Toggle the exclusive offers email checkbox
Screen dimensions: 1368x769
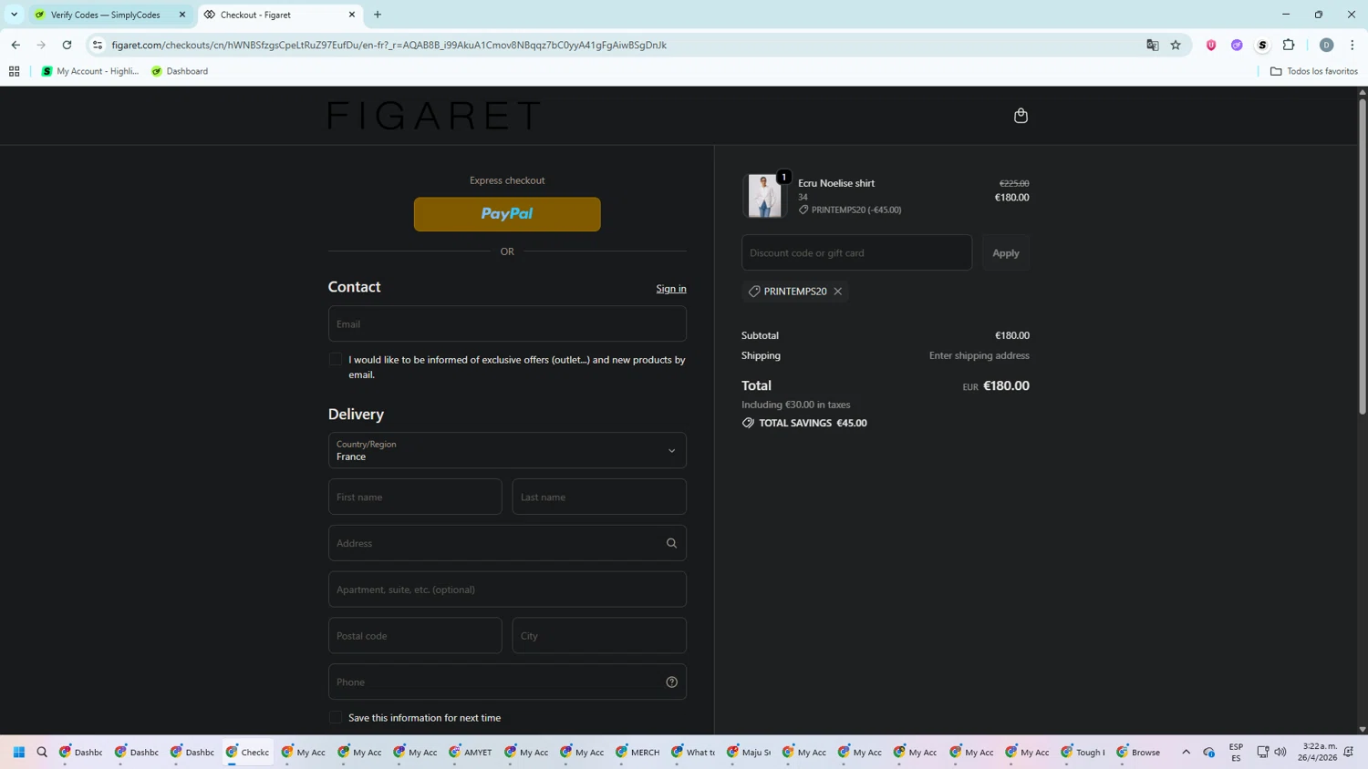point(336,359)
